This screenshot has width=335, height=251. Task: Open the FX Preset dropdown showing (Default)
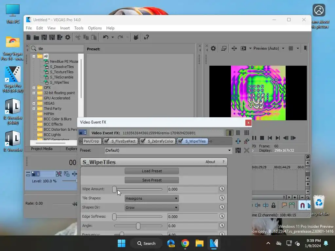[x=168, y=150]
